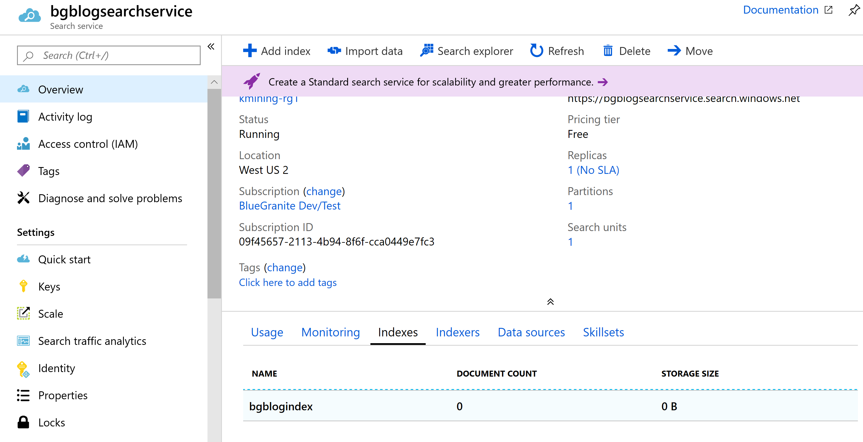This screenshot has width=863, height=442.
Task: Click the Search traffic analytics icon
Action: pos(23,341)
